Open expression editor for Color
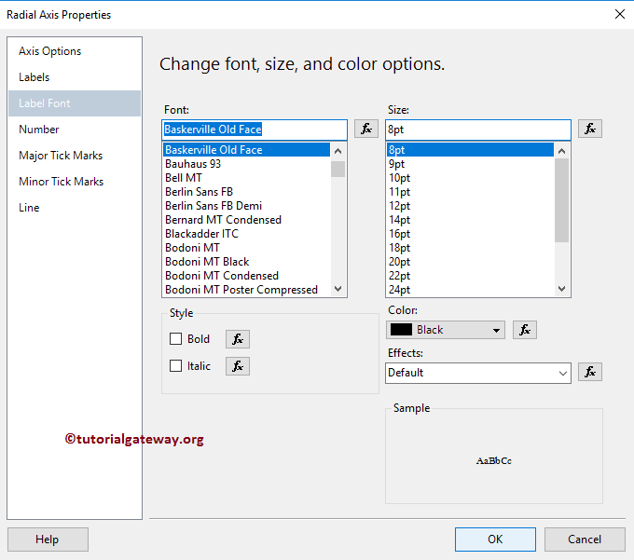Image resolution: width=634 pixels, height=560 pixels. click(524, 330)
